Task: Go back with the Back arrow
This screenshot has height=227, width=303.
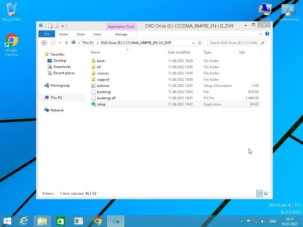Action: point(44,43)
